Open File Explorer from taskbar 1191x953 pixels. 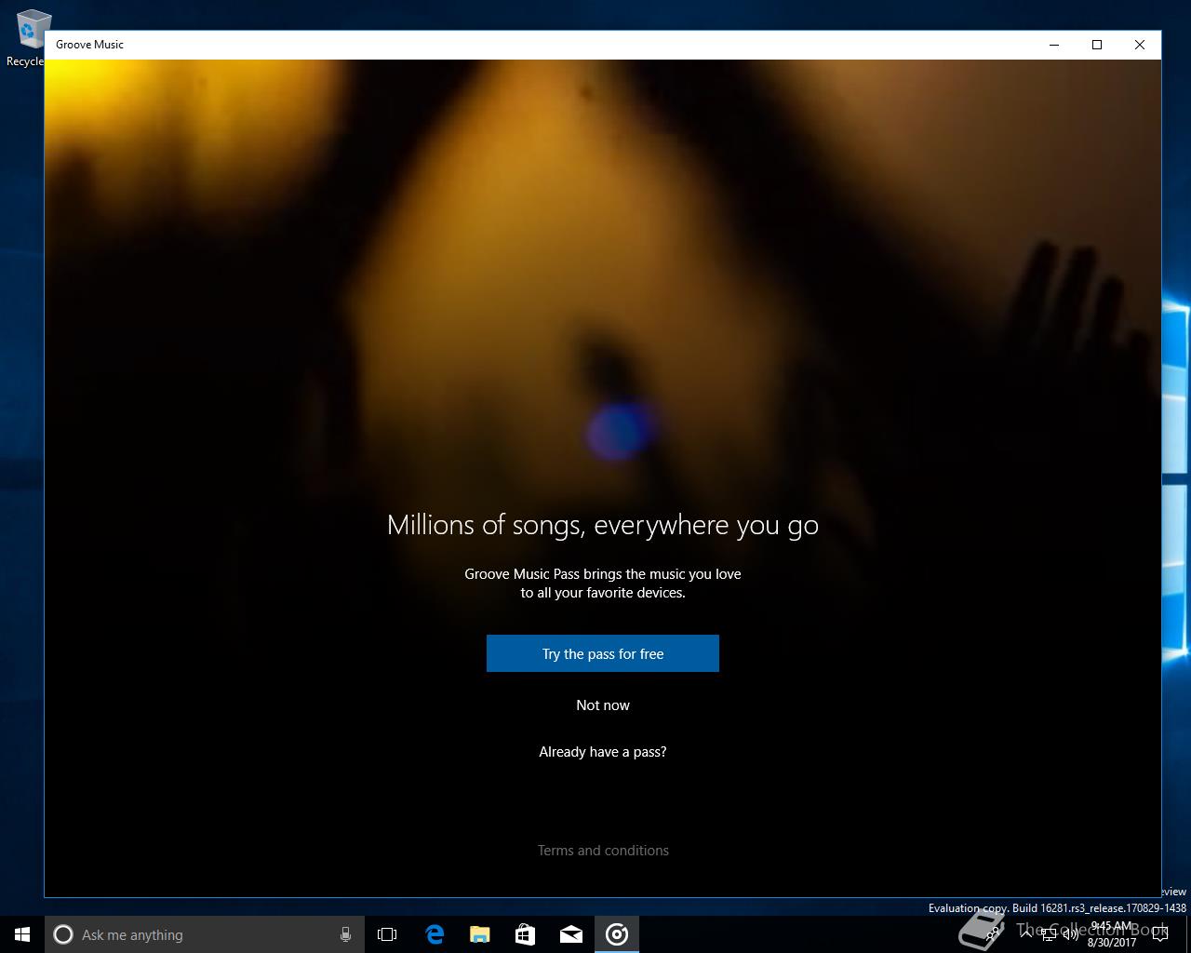pos(480,934)
